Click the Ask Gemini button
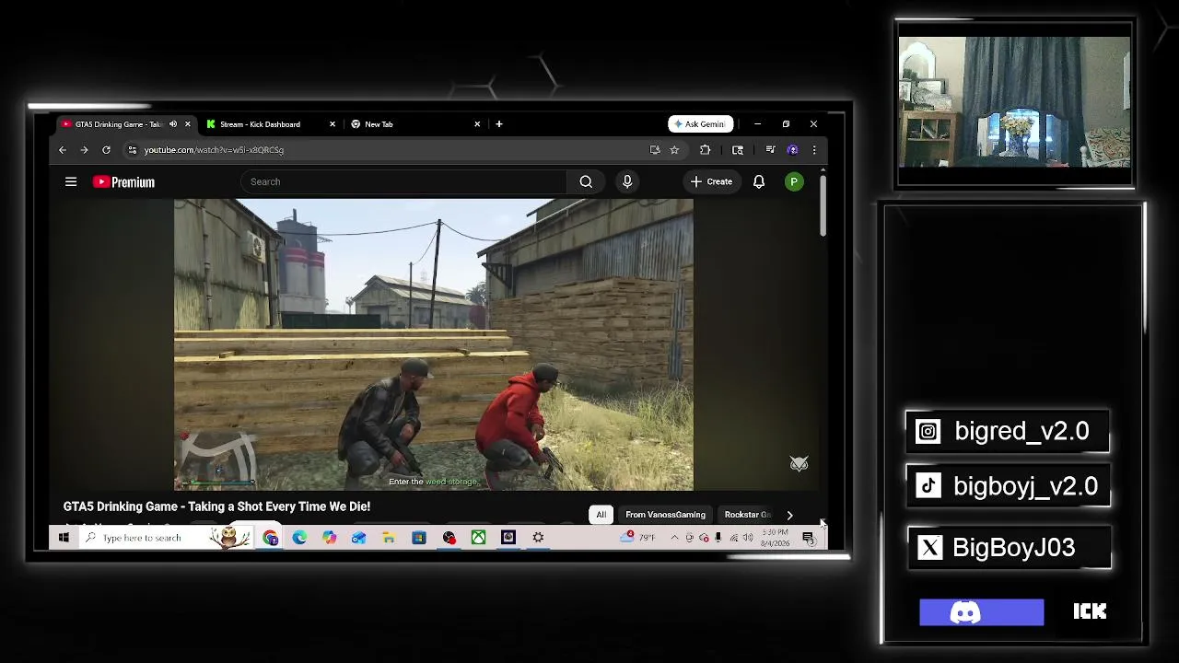Image resolution: width=1179 pixels, height=663 pixels. coord(701,124)
